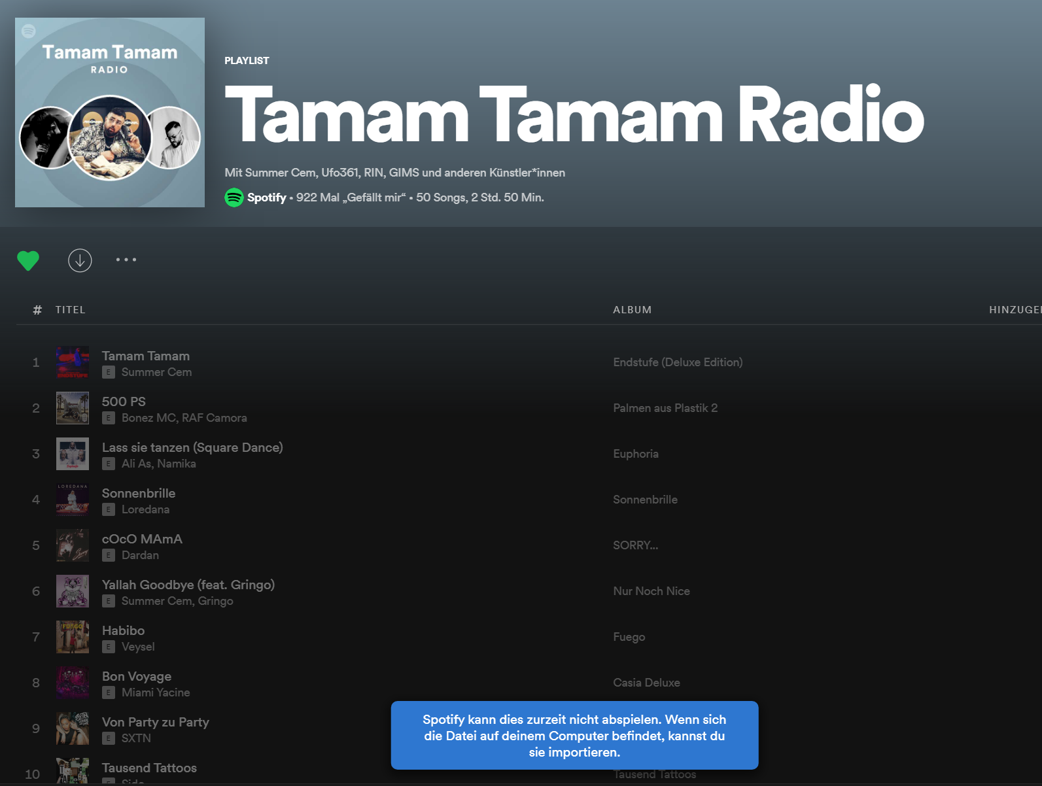Open artist Gringo link

point(215,601)
